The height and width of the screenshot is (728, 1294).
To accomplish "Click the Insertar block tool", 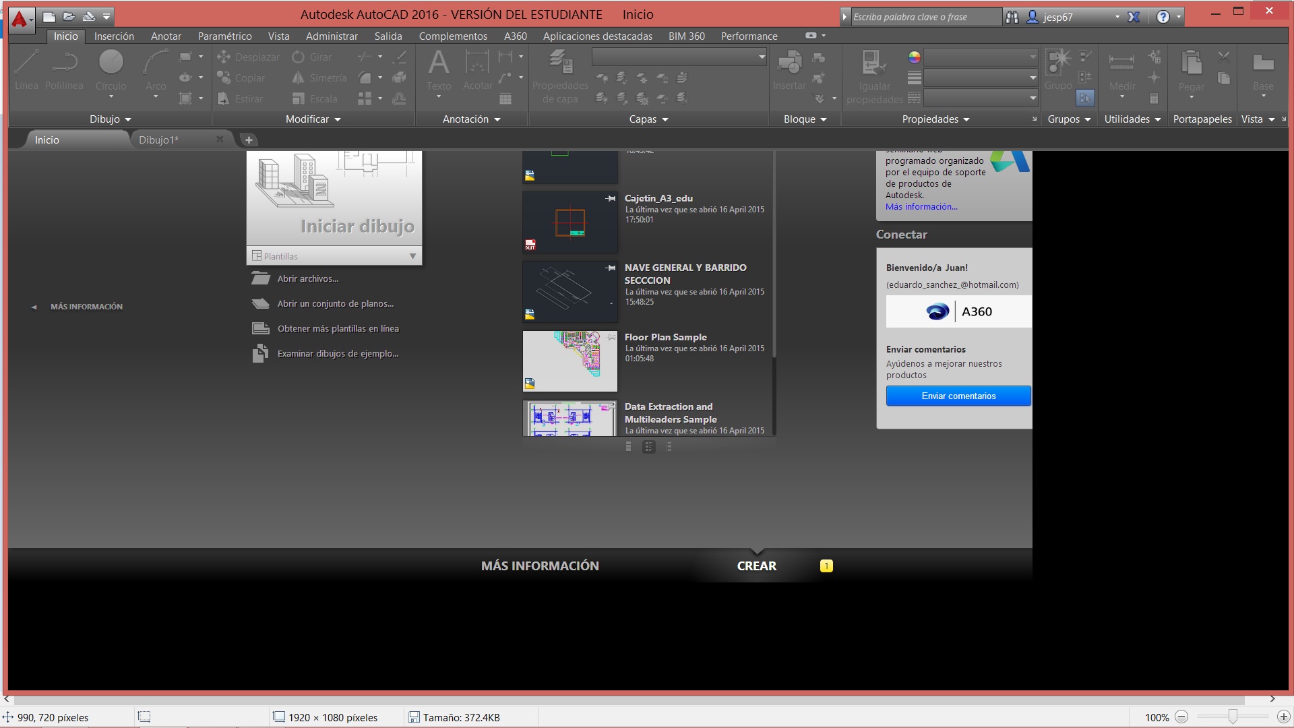I will [789, 70].
